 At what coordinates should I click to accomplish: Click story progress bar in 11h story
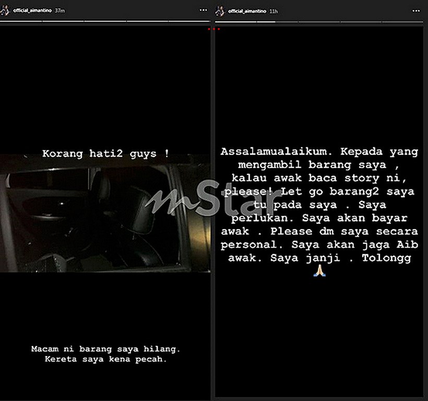click(319, 22)
